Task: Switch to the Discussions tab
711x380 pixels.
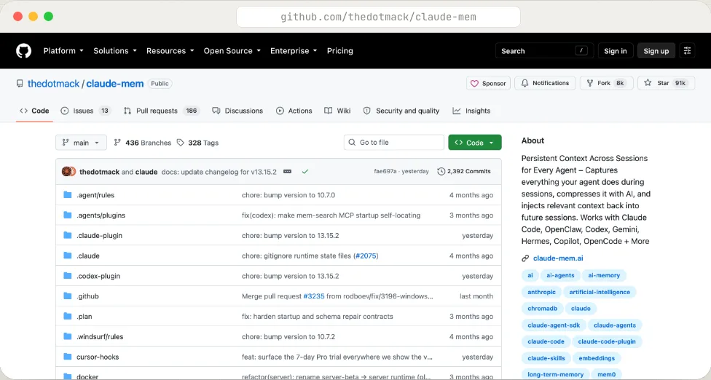Action: pos(237,111)
